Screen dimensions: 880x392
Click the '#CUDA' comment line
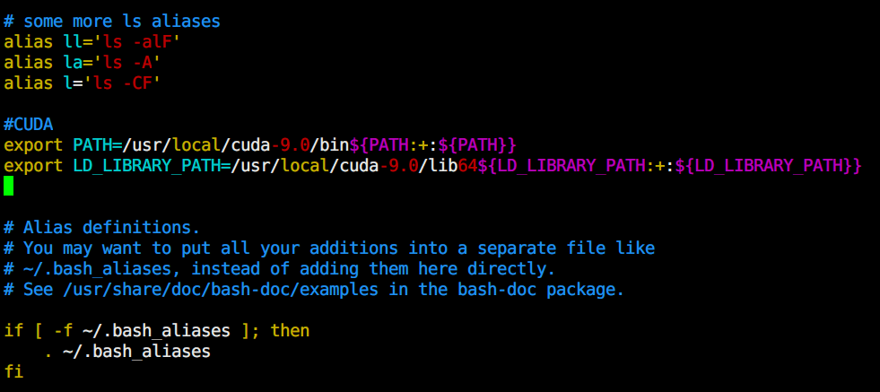point(28,124)
